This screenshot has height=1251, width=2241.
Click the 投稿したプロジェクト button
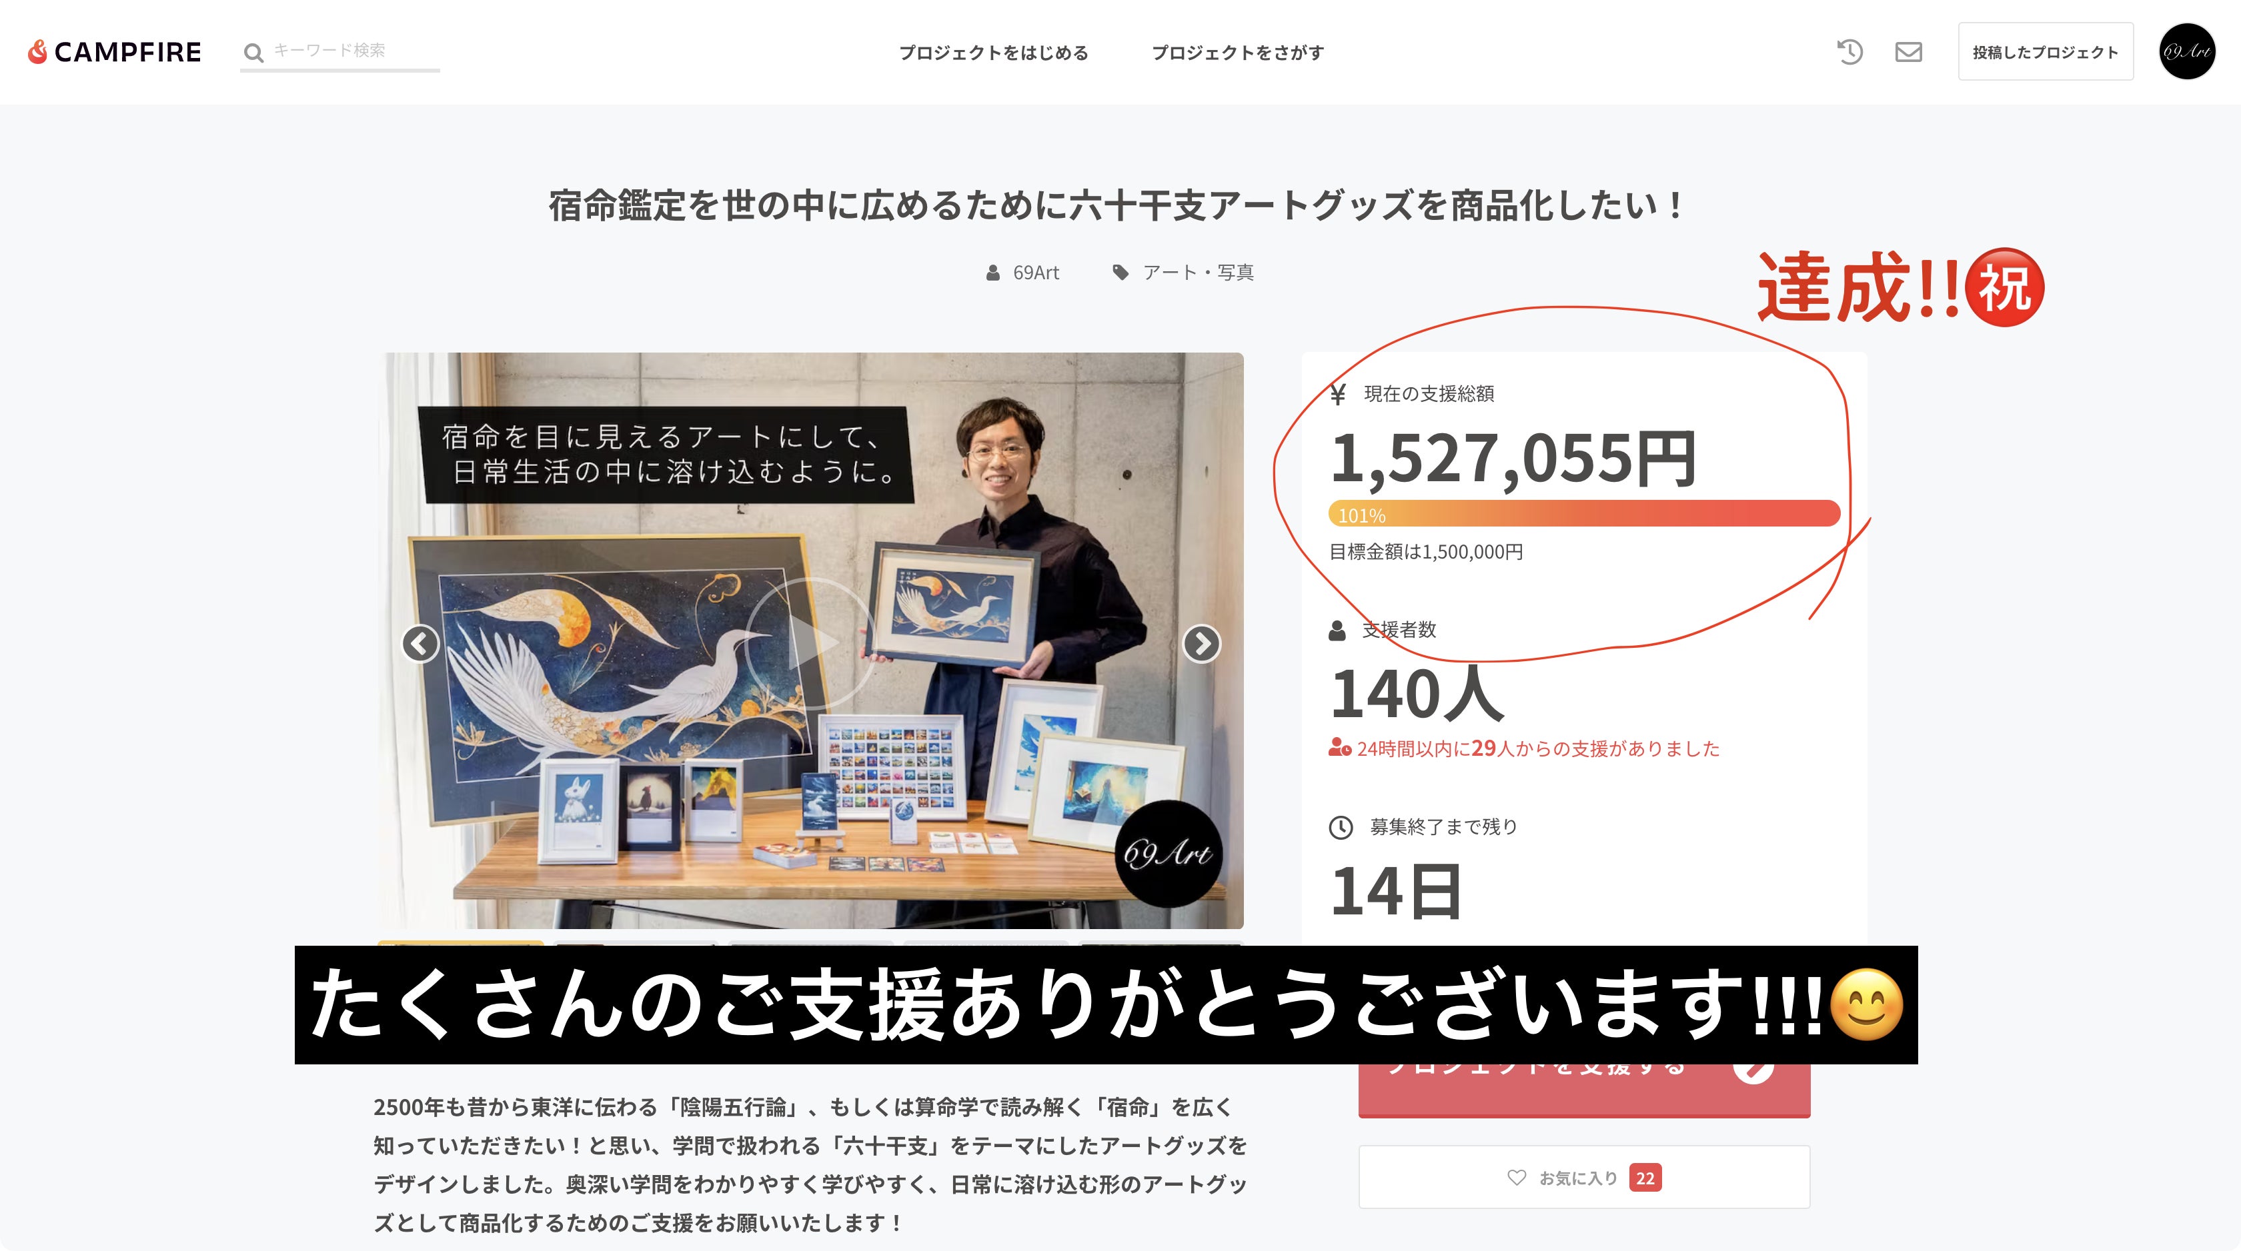[2046, 52]
